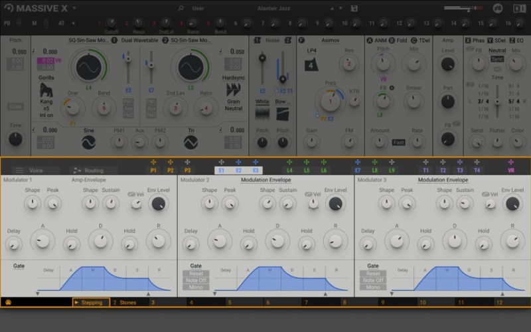
Task: Toggle the Fast button in insert effect
Action: click(399, 143)
